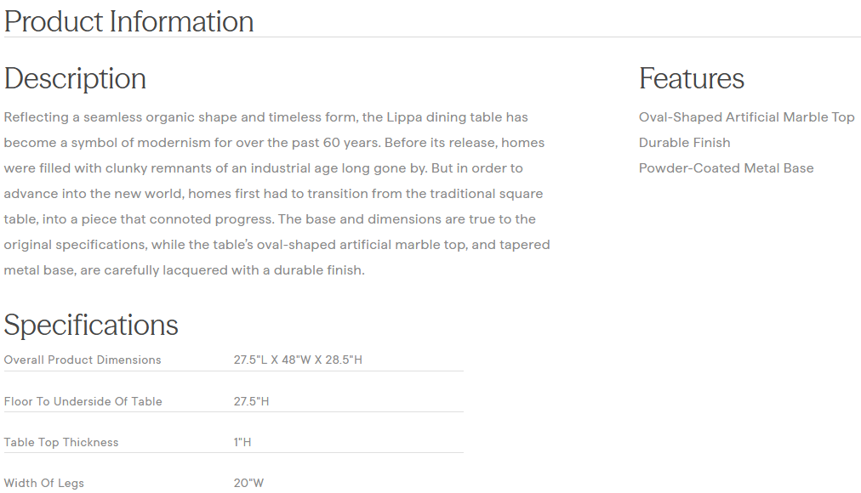Click the 27.5"L X 48"W X 28.5"H value

[x=298, y=360]
